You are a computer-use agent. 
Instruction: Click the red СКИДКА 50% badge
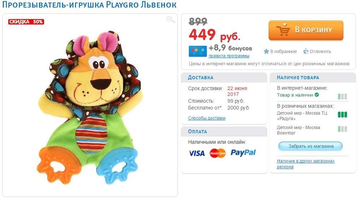click(x=26, y=22)
